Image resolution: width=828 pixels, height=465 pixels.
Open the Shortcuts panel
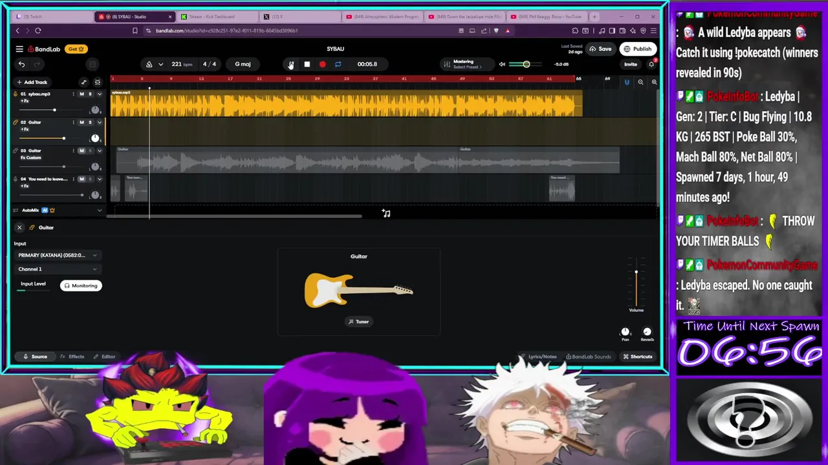(637, 356)
